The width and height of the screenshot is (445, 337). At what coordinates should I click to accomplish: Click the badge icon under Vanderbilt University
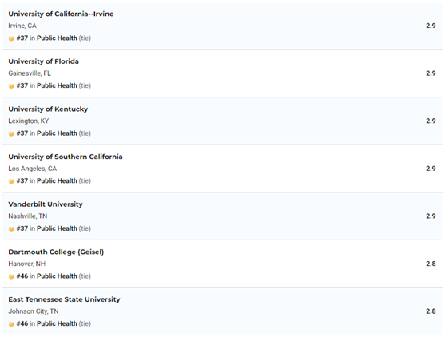tap(11, 229)
